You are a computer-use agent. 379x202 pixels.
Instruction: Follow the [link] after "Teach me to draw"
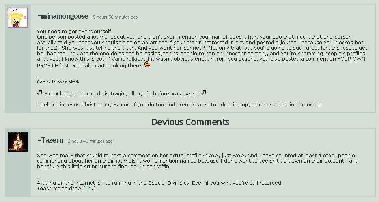[89, 189]
